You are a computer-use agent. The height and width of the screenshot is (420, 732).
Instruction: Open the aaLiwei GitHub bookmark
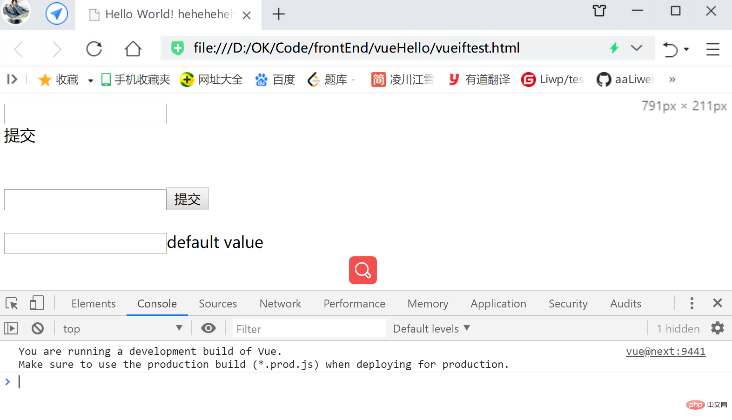coord(625,80)
